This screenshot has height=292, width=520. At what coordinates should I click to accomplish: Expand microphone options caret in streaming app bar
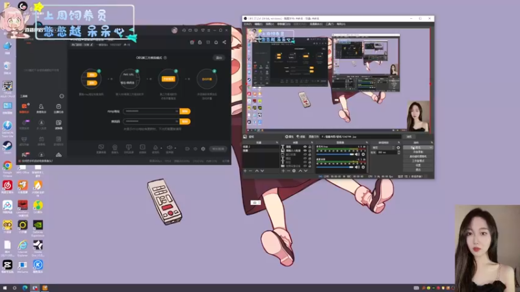tap(161, 148)
